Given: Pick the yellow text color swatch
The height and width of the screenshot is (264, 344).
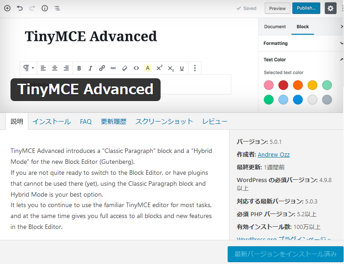Looking at the screenshot, I should [313, 85].
